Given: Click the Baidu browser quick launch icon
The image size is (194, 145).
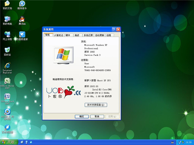Looking at the screenshot, I should click(31, 142).
